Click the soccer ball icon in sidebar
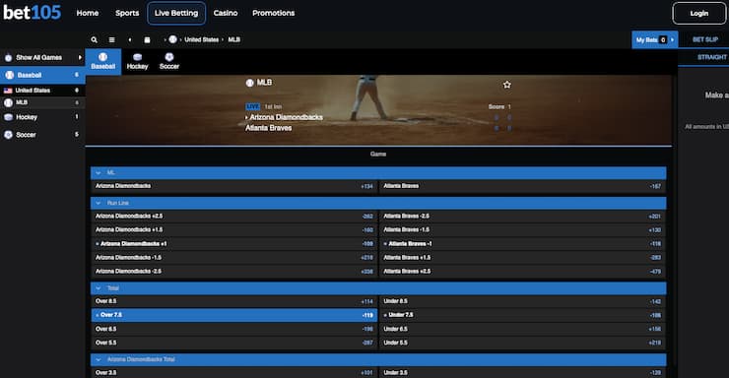The width and height of the screenshot is (729, 378). (x=8, y=135)
